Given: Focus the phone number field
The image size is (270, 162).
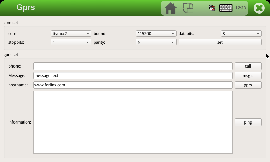Looking at the screenshot, I should 133,66.
